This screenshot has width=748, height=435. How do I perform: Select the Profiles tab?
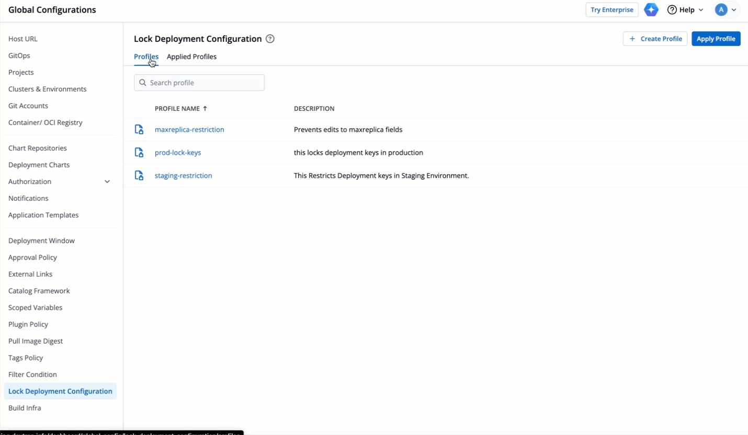(146, 56)
